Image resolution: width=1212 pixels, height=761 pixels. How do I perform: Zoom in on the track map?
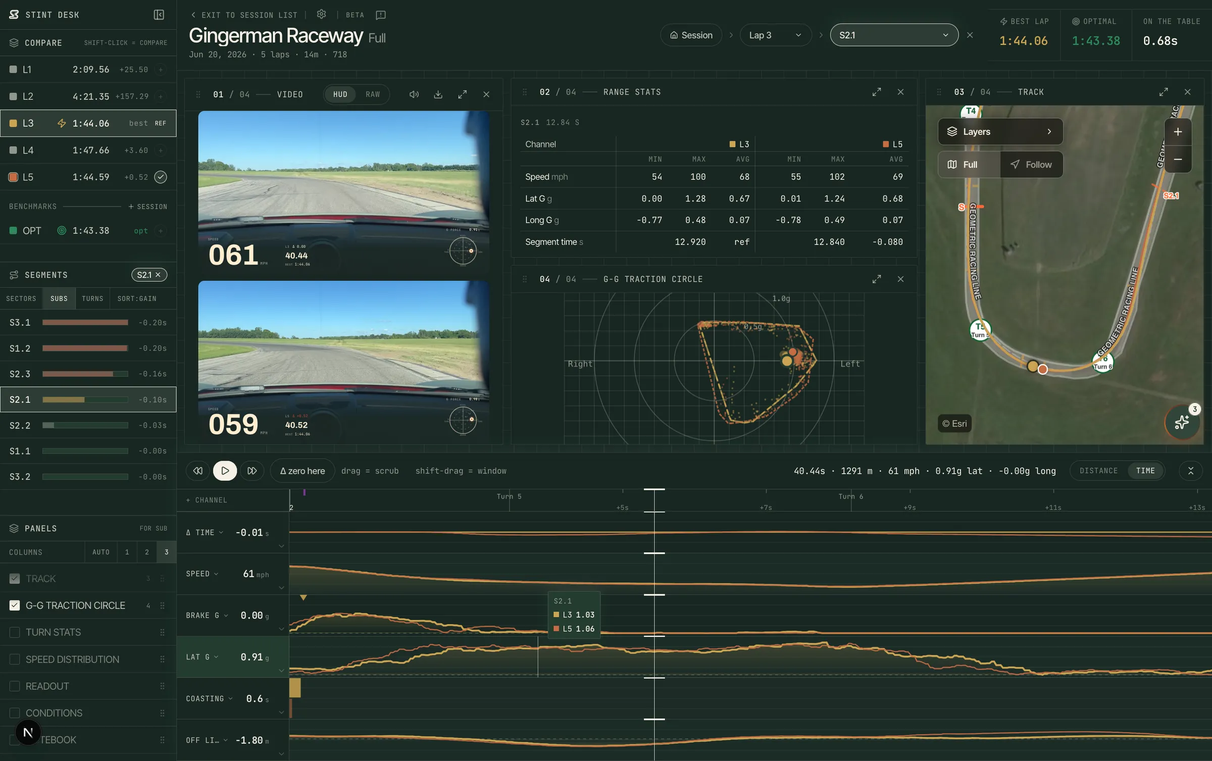click(x=1178, y=132)
